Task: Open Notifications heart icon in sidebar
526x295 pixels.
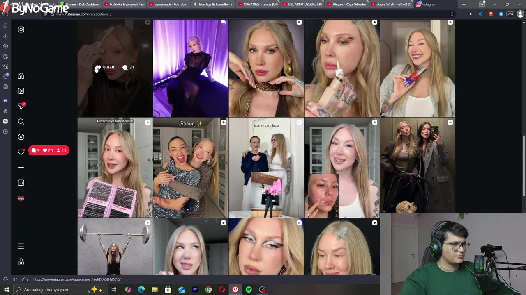Action: (x=21, y=152)
